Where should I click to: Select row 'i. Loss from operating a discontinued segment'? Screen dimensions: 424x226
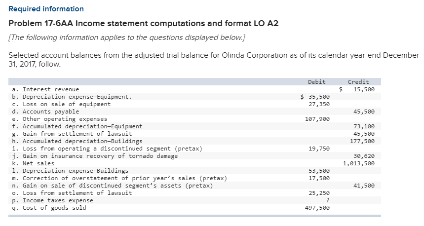point(194,149)
